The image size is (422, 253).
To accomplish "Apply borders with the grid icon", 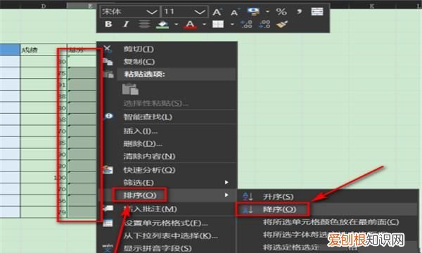I will [x=218, y=25].
